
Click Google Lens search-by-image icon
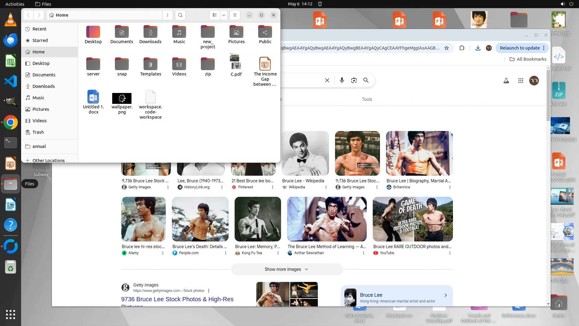pos(354,80)
